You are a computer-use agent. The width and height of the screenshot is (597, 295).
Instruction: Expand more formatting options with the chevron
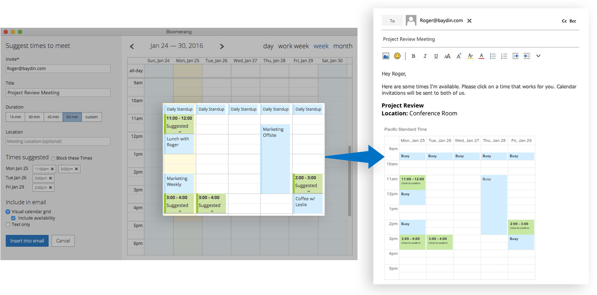[x=538, y=56]
